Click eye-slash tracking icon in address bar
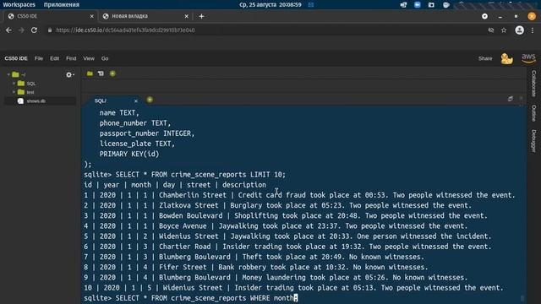541x304 pixels. (x=490, y=30)
